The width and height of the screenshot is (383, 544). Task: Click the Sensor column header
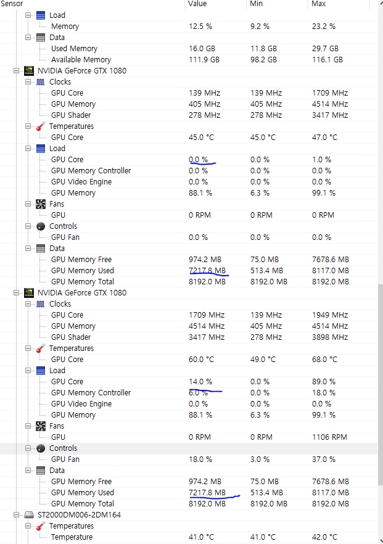(x=12, y=4)
